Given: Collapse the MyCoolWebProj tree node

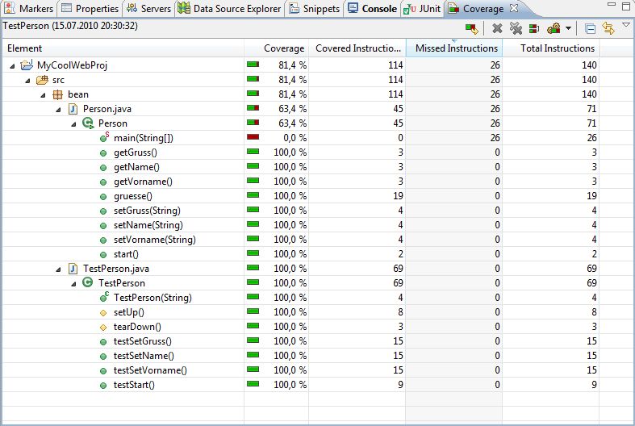Looking at the screenshot, I should tap(13, 65).
